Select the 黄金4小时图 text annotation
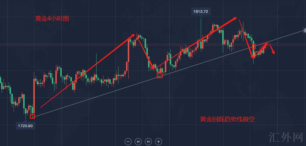The height and width of the screenshot is (146, 306). click(52, 19)
